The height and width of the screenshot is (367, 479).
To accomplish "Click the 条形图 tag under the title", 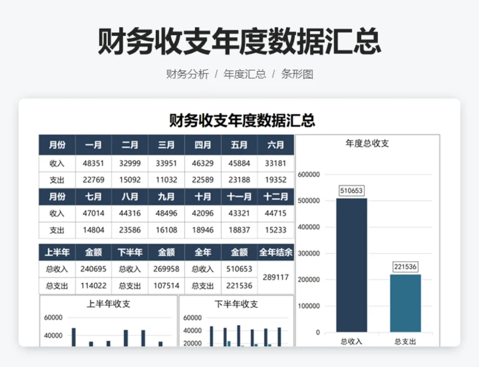I will point(297,74).
